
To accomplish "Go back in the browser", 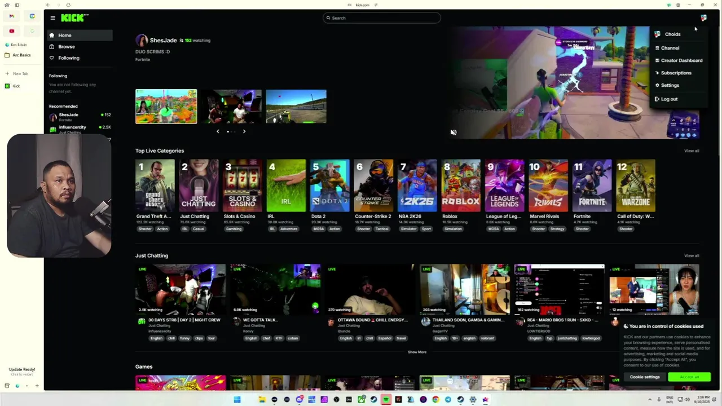I will (48, 5).
